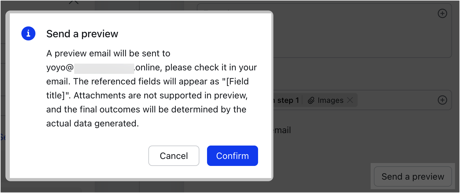This screenshot has height=193, width=460.
Task: Click the redacted email address in the message
Action: tap(104, 68)
